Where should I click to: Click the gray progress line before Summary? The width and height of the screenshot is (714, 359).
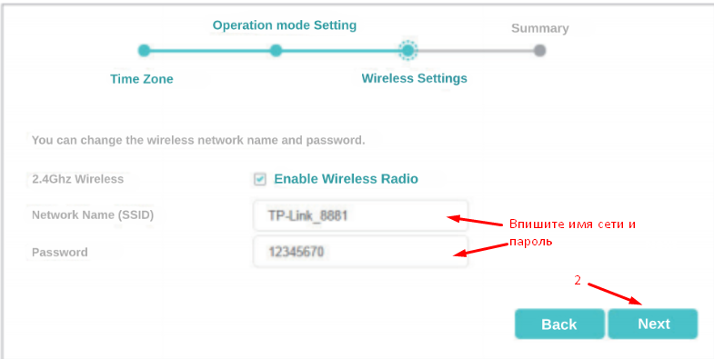point(476,51)
